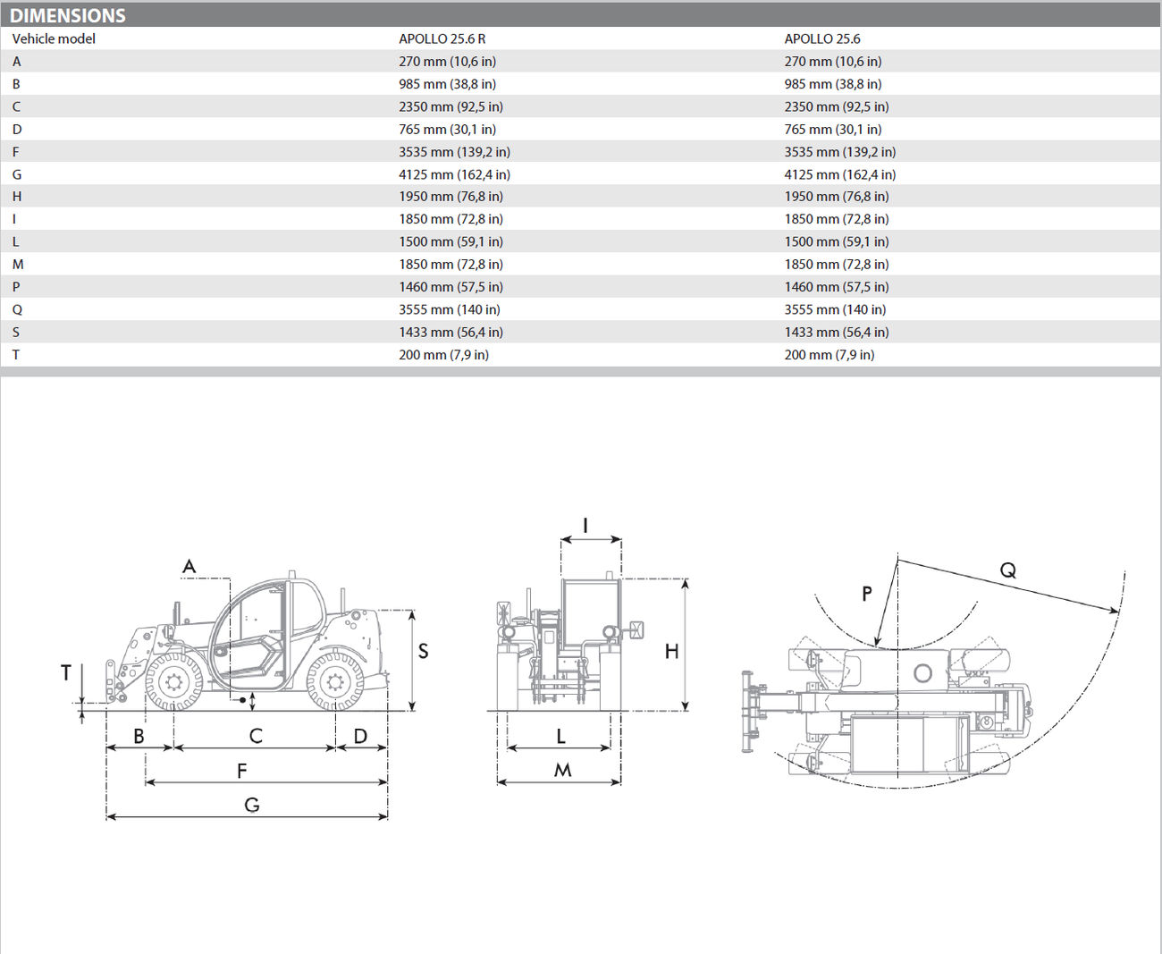
Task: Click '1433 mm (56,4 in)' under APOLLO 25.6 R
Action: 451,332
